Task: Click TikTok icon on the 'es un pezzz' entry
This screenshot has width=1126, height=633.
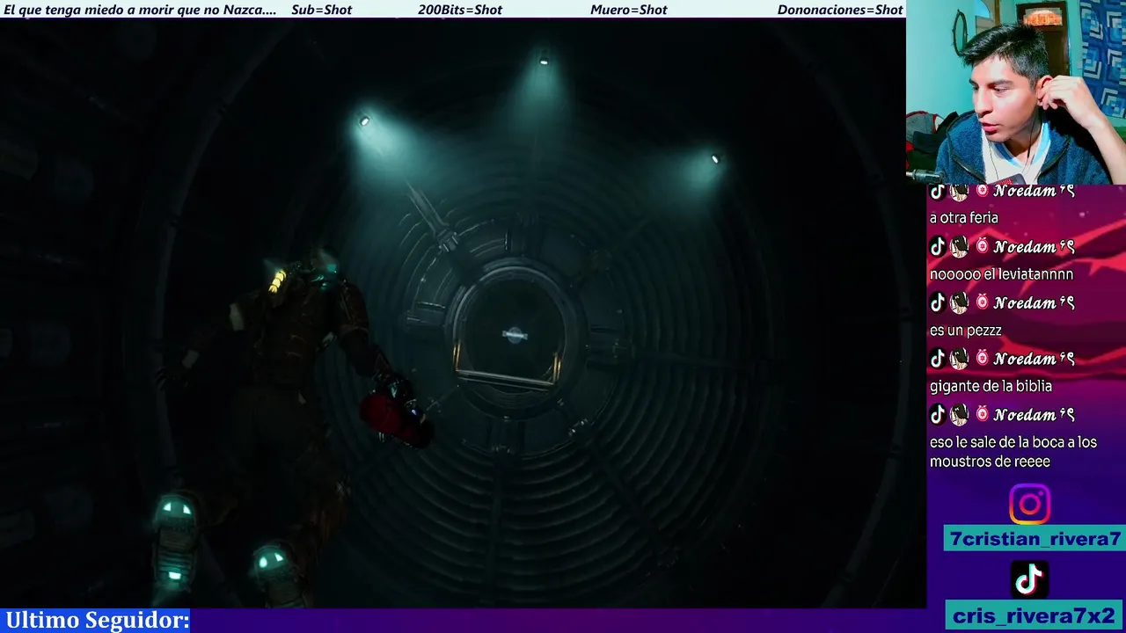Action: (938, 303)
